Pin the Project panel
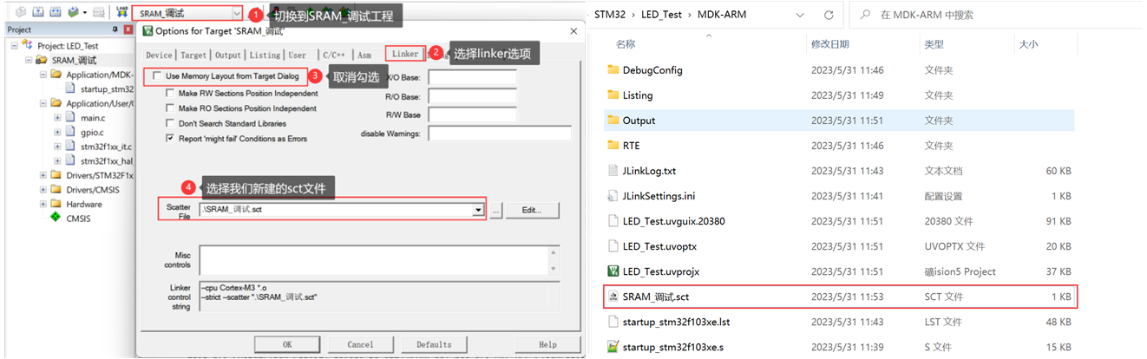This screenshot has height=359, width=1147. point(115,29)
